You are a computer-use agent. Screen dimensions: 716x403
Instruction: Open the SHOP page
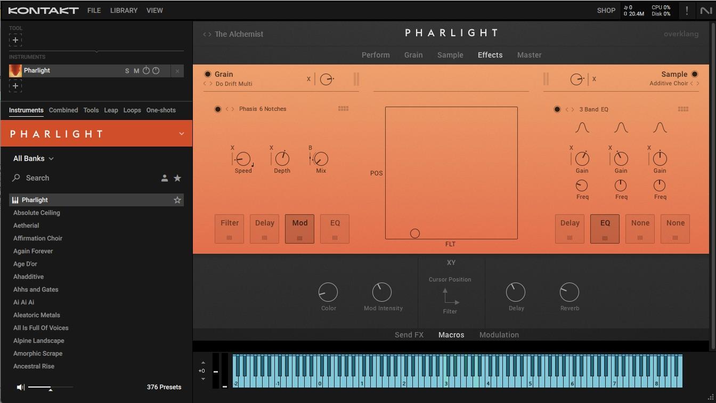[x=606, y=10]
